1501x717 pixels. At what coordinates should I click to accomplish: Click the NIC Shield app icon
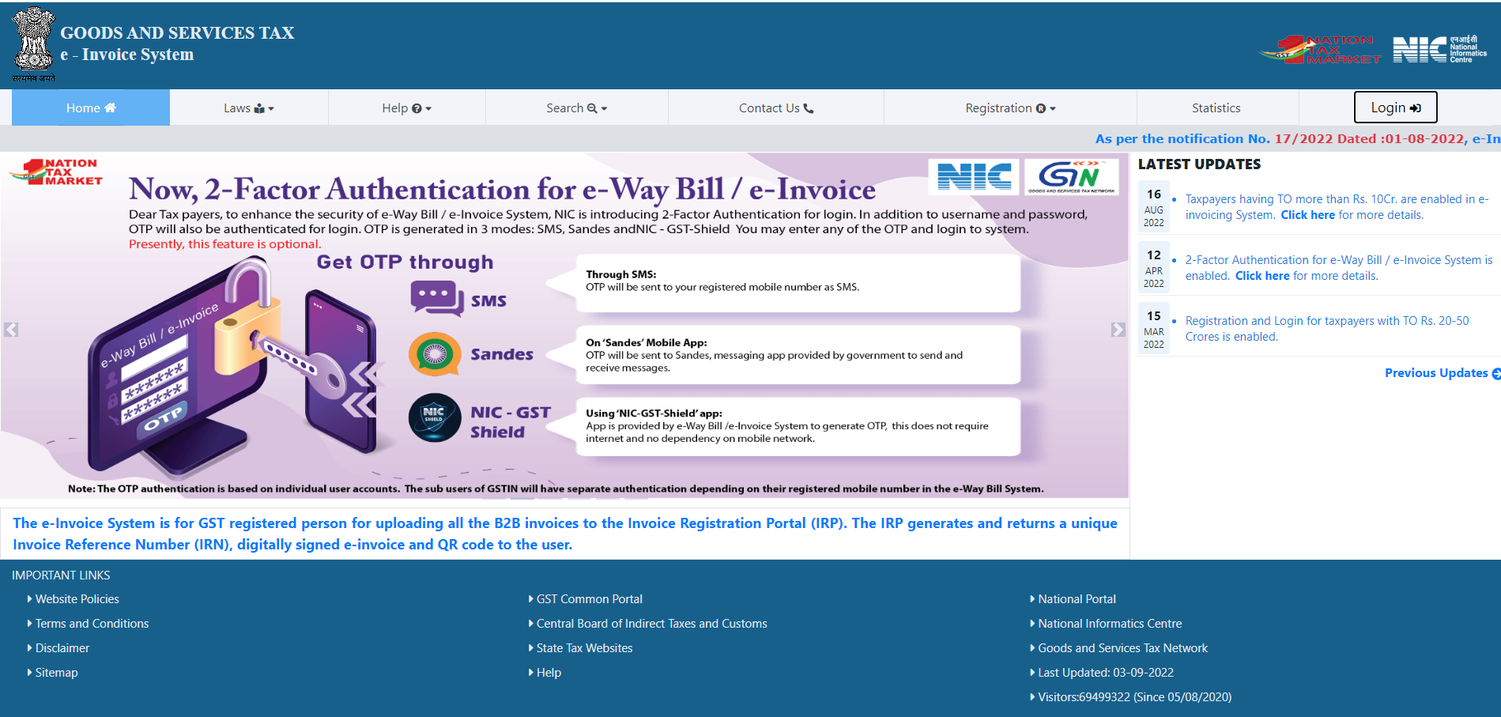click(x=435, y=417)
